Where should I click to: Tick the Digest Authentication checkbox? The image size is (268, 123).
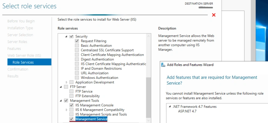click(77, 59)
